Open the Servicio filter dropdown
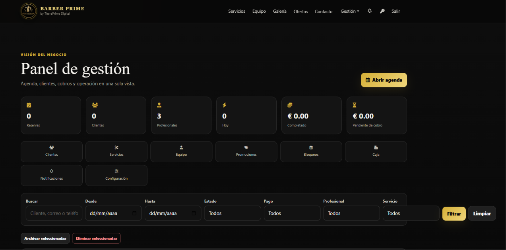Viewport: 506px width, 250px height. point(411,213)
